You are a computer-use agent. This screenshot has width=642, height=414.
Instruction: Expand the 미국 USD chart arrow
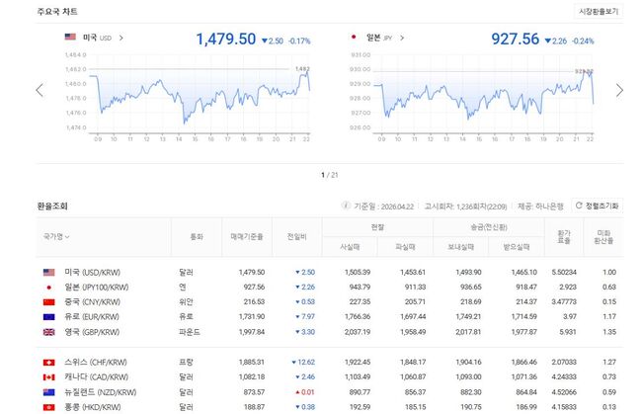coord(121,38)
